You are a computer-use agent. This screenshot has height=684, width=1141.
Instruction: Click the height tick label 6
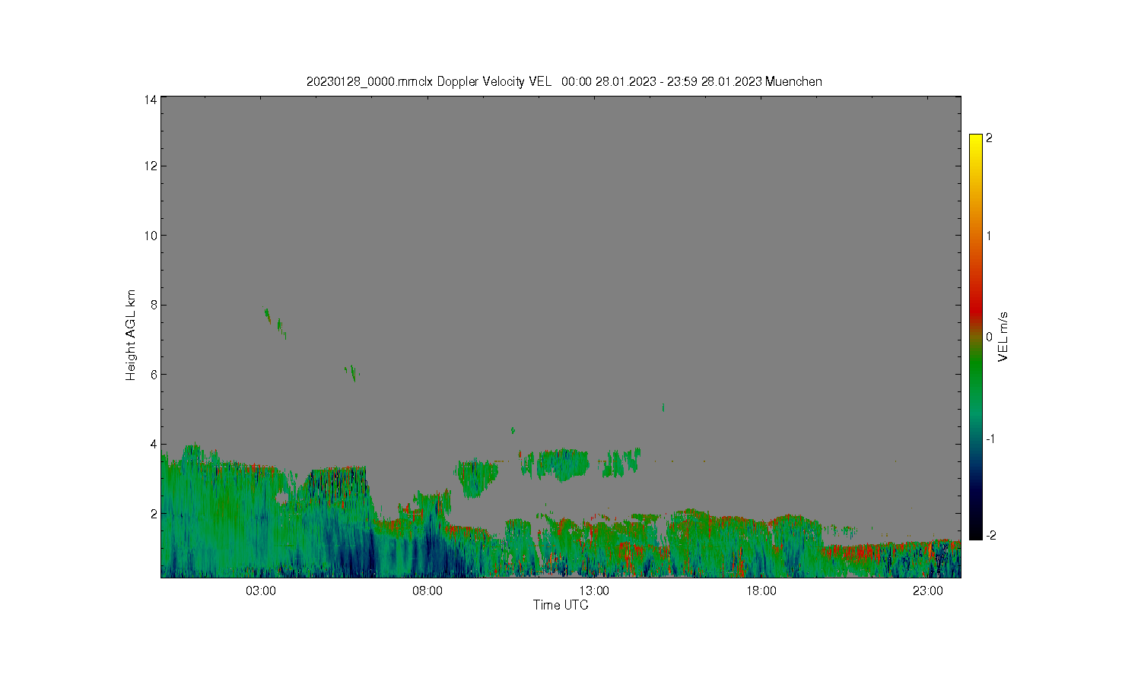tap(154, 375)
